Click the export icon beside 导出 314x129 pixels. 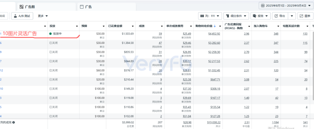coord(276,16)
